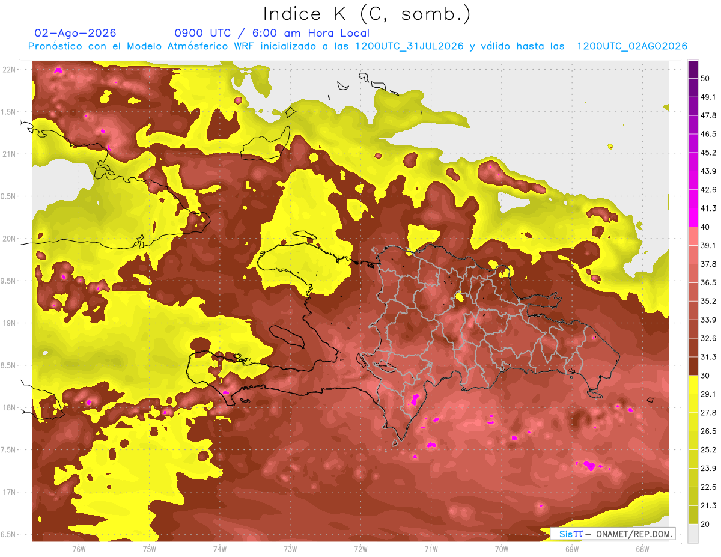Click the colorbar value "50"
Screen dimensions: 721x557
(705, 79)
